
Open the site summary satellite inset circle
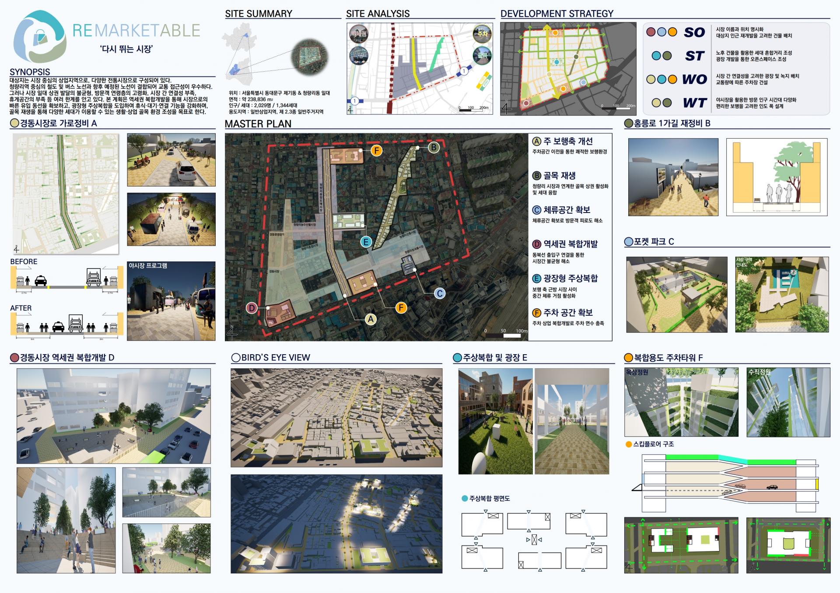pyautogui.click(x=310, y=57)
